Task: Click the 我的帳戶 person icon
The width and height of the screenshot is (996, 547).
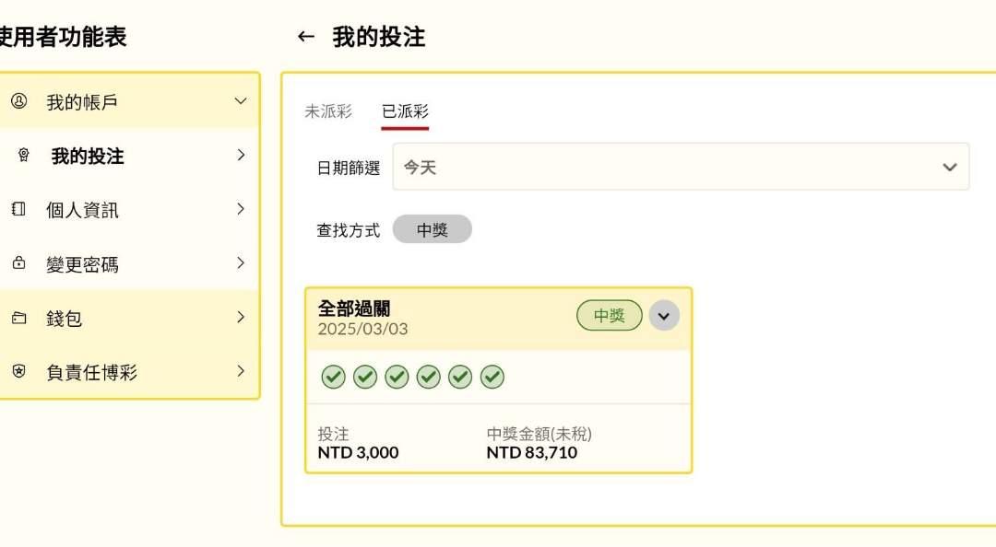Action: click(x=18, y=101)
